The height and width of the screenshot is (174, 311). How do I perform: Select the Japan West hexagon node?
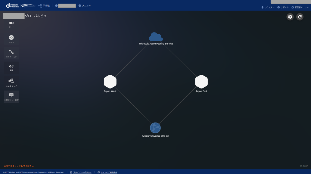[x=110, y=82]
